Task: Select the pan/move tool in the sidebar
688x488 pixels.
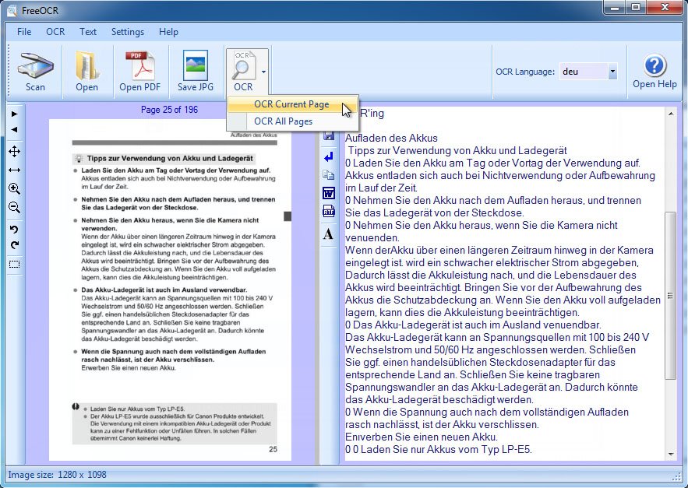Action: click(14, 150)
